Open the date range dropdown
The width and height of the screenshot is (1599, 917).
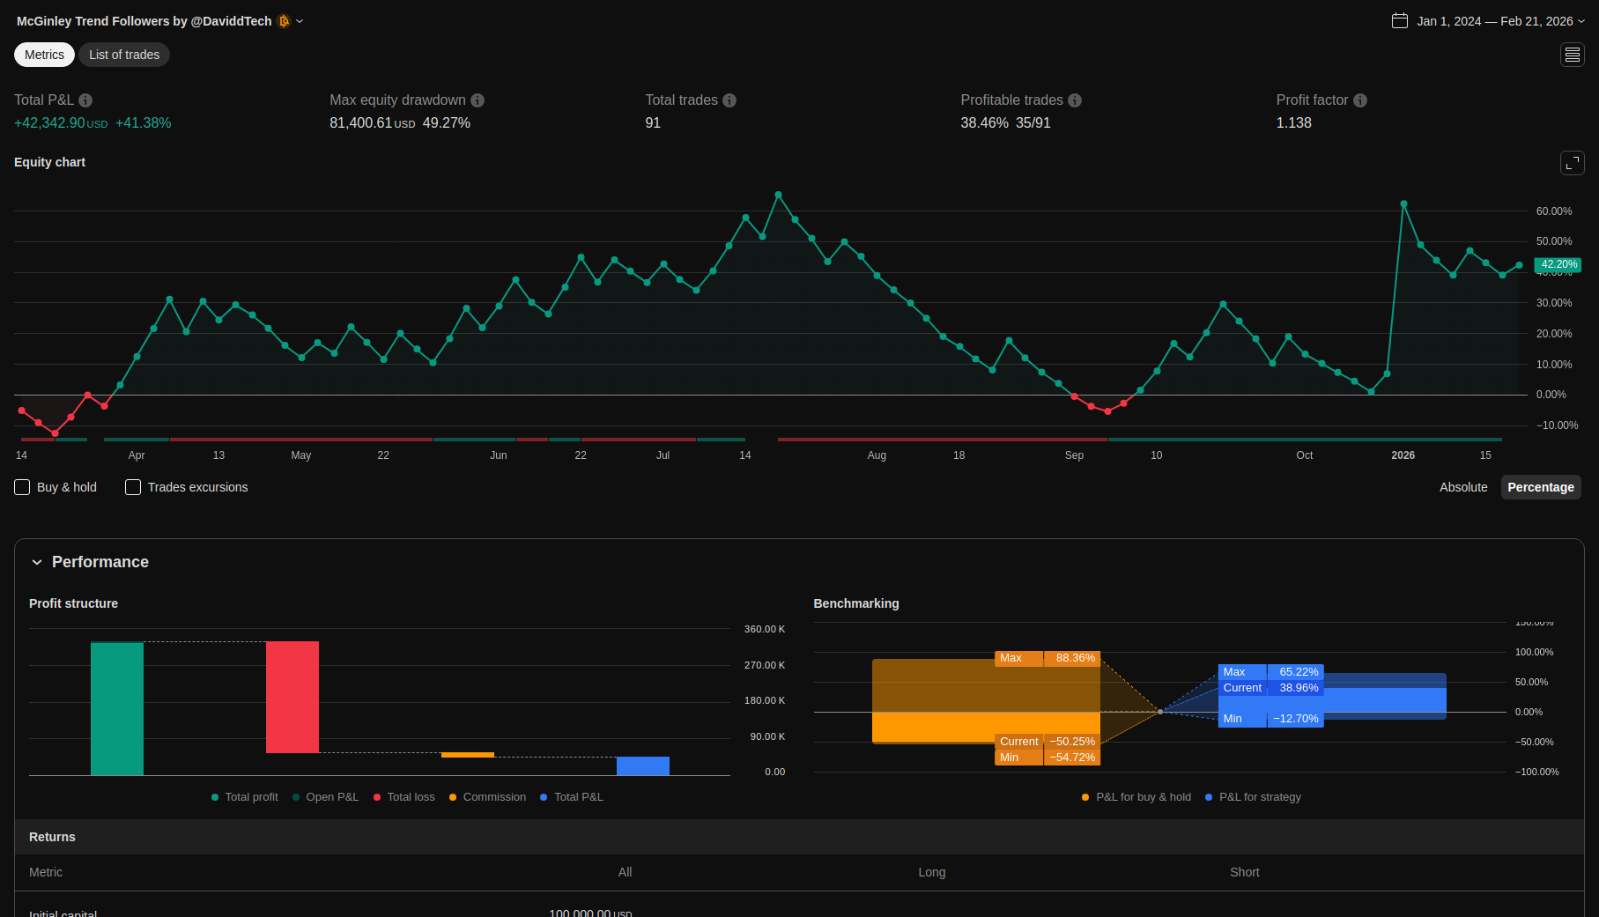coord(1581,21)
